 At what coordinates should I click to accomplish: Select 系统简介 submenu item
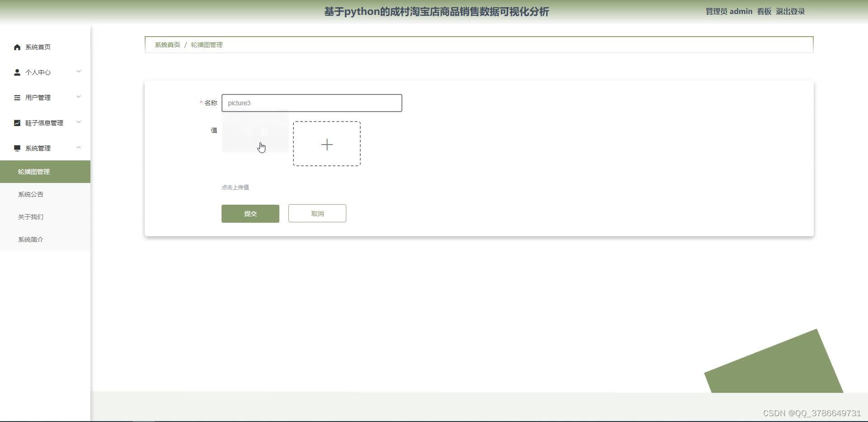pos(45,239)
